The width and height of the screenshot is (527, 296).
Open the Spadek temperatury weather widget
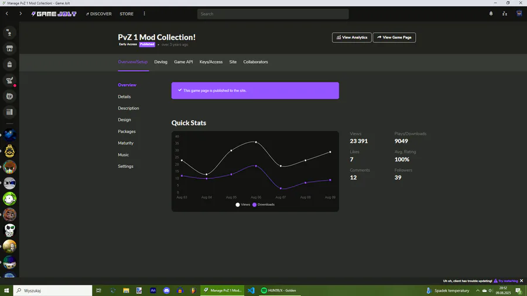coord(448,290)
